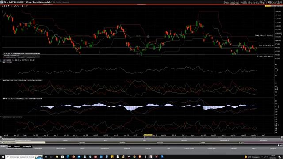
Task: Launch Google Chrome from the taskbar
Action: click(134, 157)
